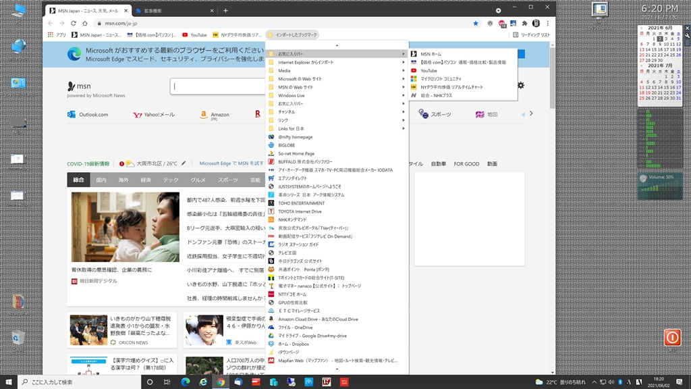Open the Chrome three-dot menu

[548, 24]
